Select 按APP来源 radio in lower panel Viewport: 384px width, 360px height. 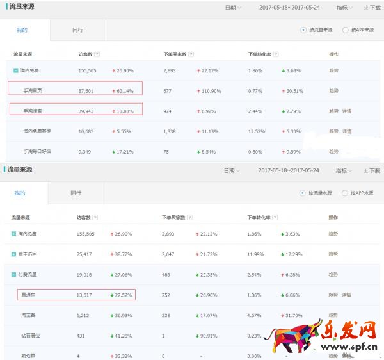point(344,193)
